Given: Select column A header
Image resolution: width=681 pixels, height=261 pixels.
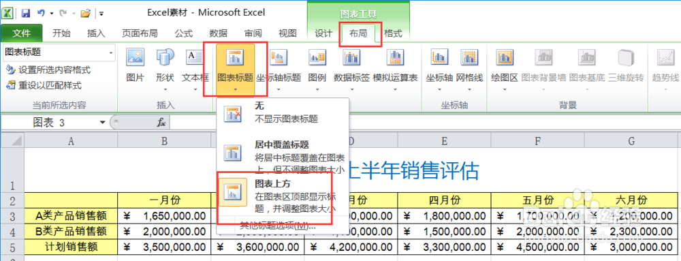Looking at the screenshot, I should [x=70, y=140].
